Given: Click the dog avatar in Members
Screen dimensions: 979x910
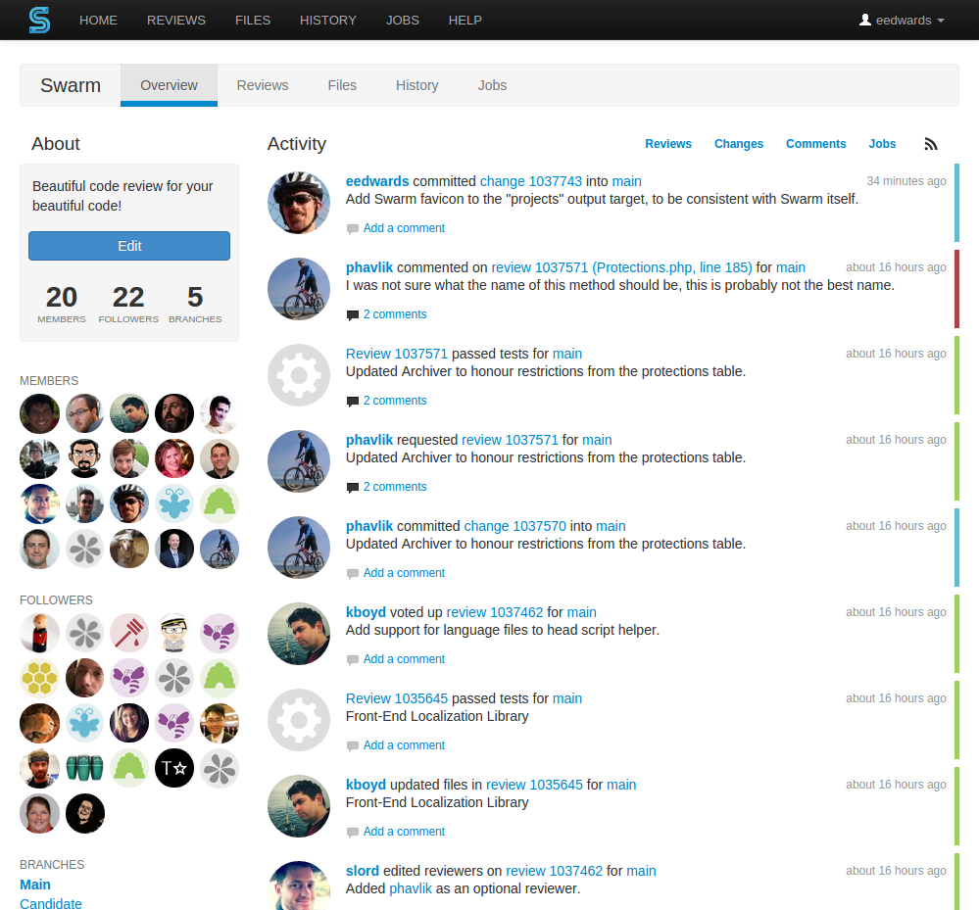Looking at the screenshot, I should pyautogui.click(x=129, y=549).
